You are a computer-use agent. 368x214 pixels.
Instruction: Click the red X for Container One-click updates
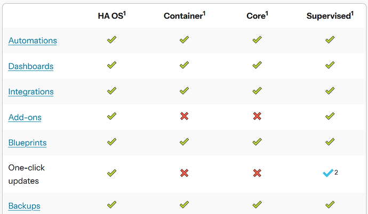pos(184,173)
